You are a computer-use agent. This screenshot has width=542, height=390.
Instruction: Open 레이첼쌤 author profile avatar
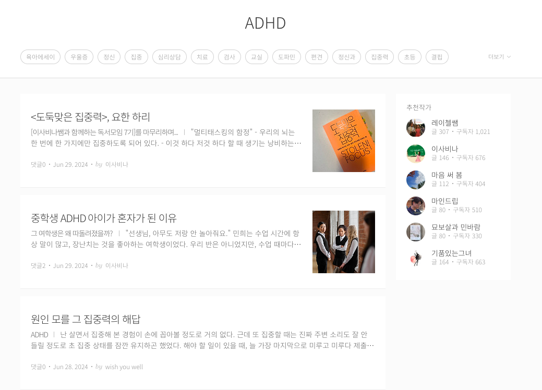pos(415,128)
